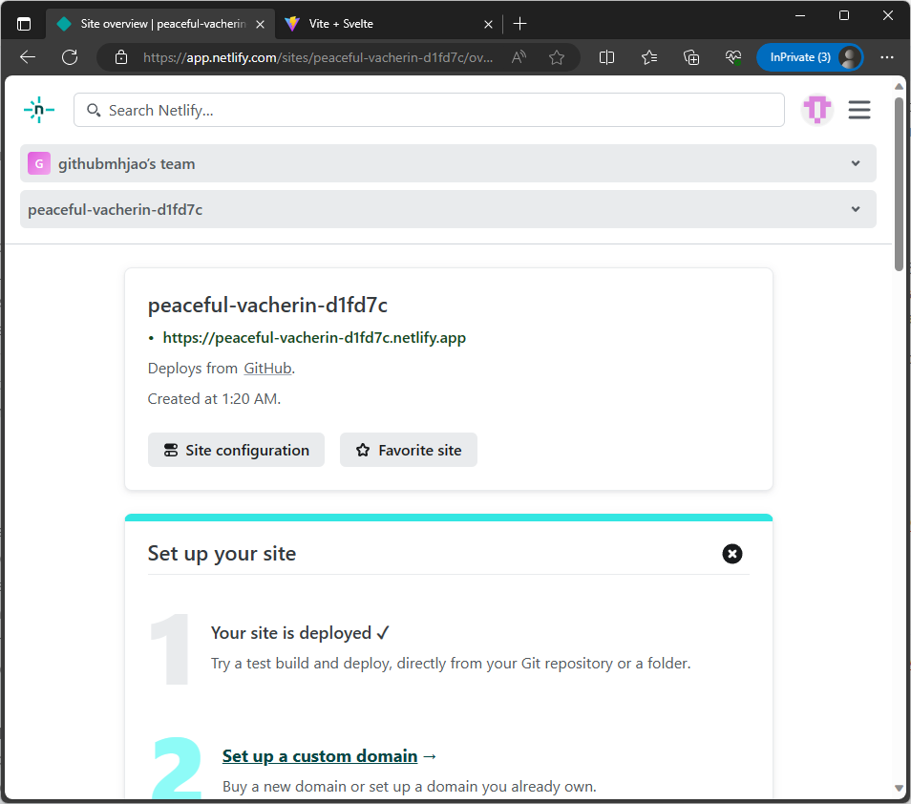
Task: Expand the githubmhjao's team dropdown
Action: click(448, 163)
